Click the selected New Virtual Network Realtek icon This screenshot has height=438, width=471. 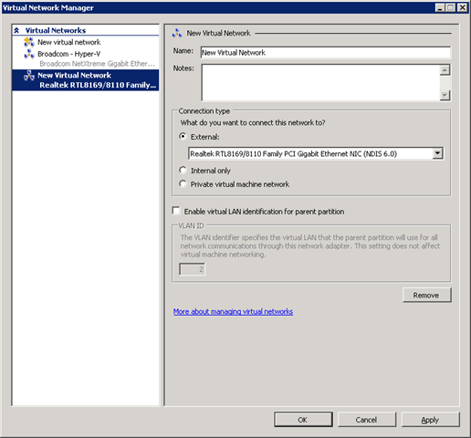click(29, 76)
